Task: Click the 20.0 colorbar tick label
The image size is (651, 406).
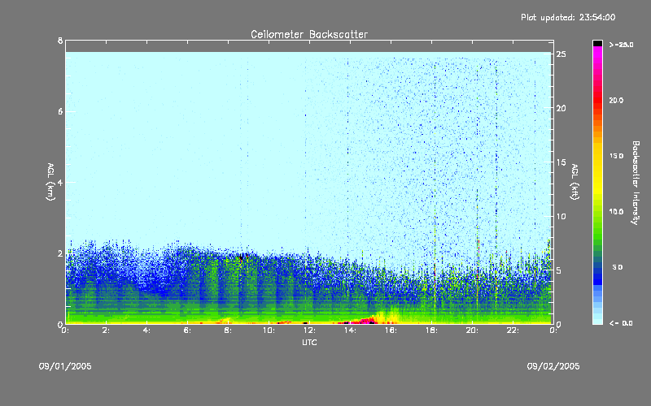Action: tap(616, 100)
